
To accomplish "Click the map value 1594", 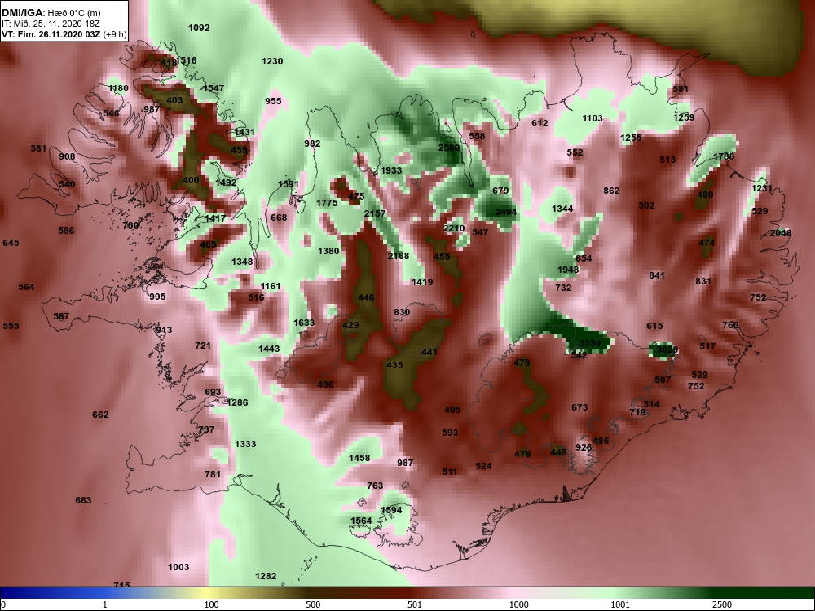I will coord(391,510).
